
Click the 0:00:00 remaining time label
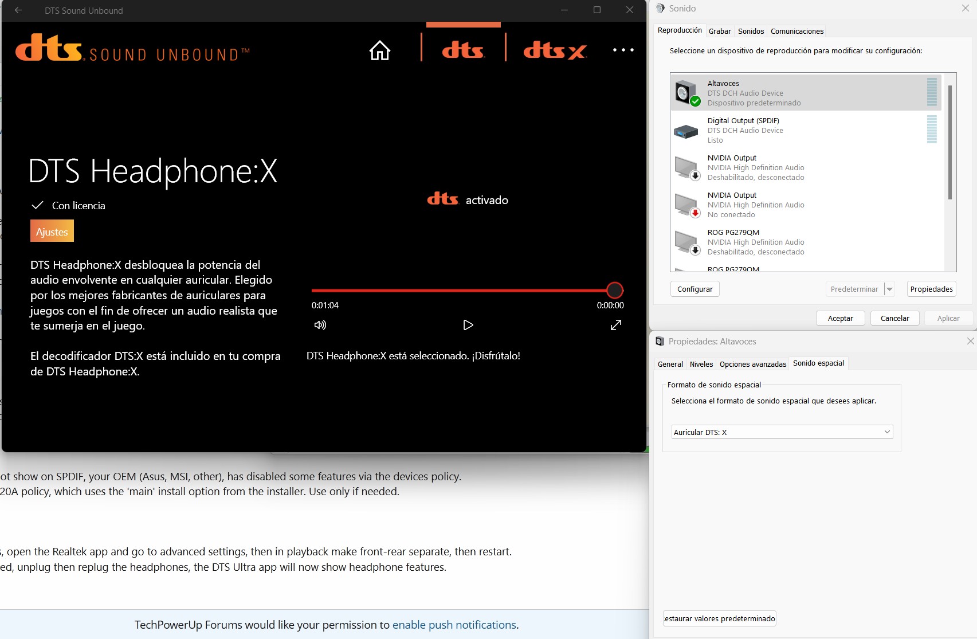610,305
